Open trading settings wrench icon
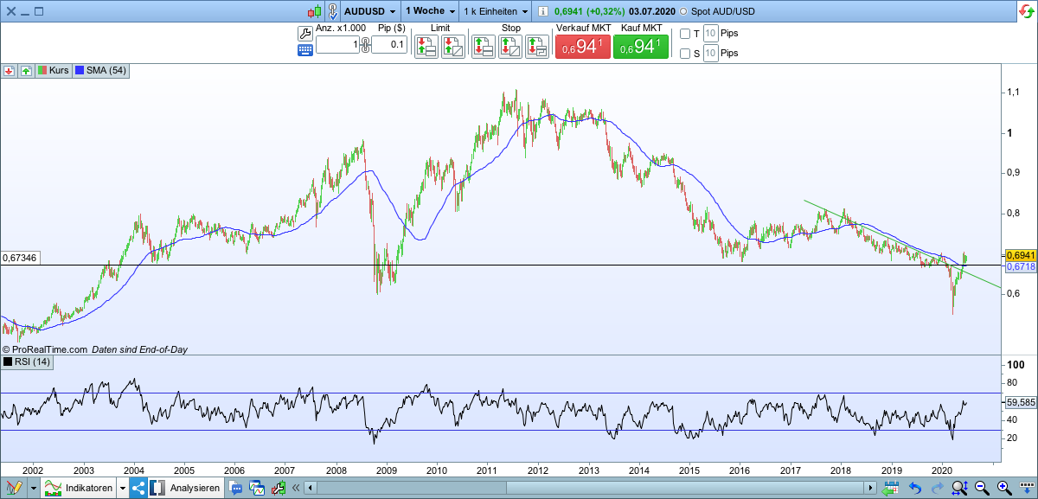This screenshot has height=499, width=1038. click(304, 34)
